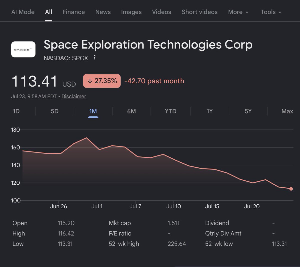This screenshot has height=267, width=300.
Task: Open the Disclaimer link
Action: 74,96
